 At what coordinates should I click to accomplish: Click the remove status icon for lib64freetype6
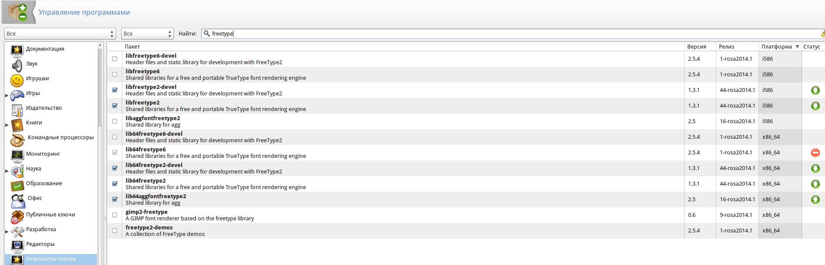click(815, 153)
